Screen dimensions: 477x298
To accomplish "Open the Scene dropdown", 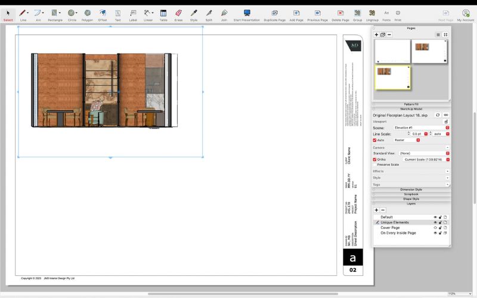I will pyautogui.click(x=422, y=128).
